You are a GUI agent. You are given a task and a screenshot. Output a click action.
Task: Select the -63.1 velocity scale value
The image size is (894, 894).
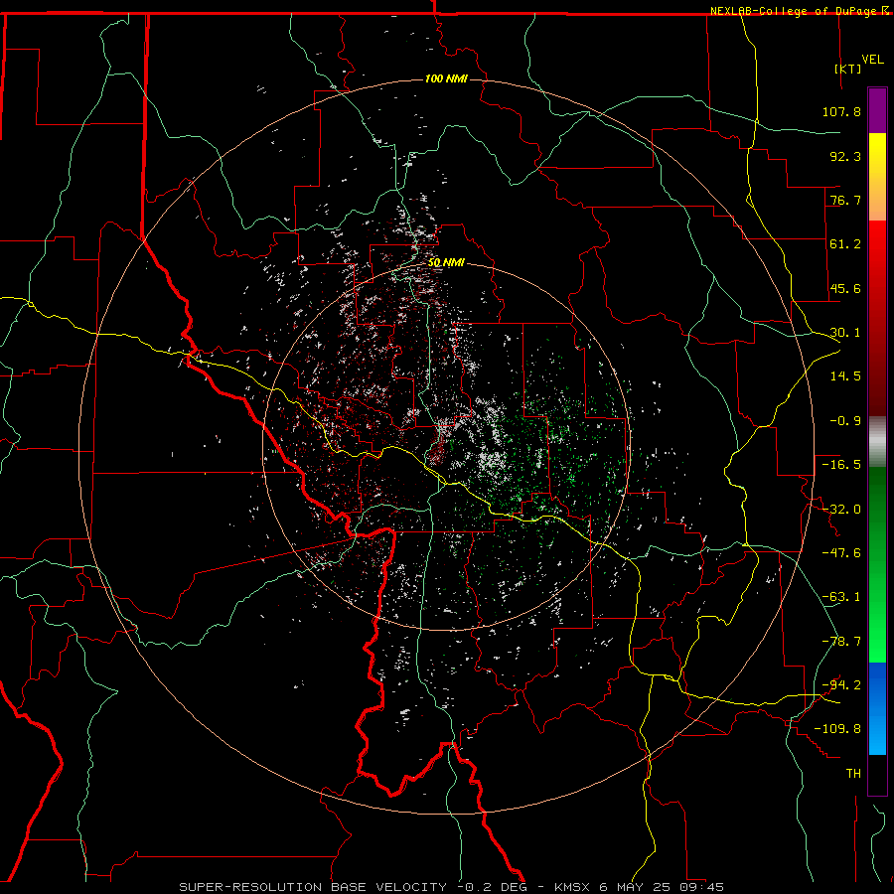pyautogui.click(x=841, y=597)
